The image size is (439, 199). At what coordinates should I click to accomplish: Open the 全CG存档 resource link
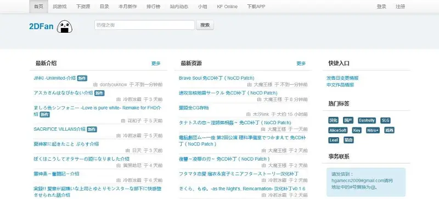tap(194, 108)
